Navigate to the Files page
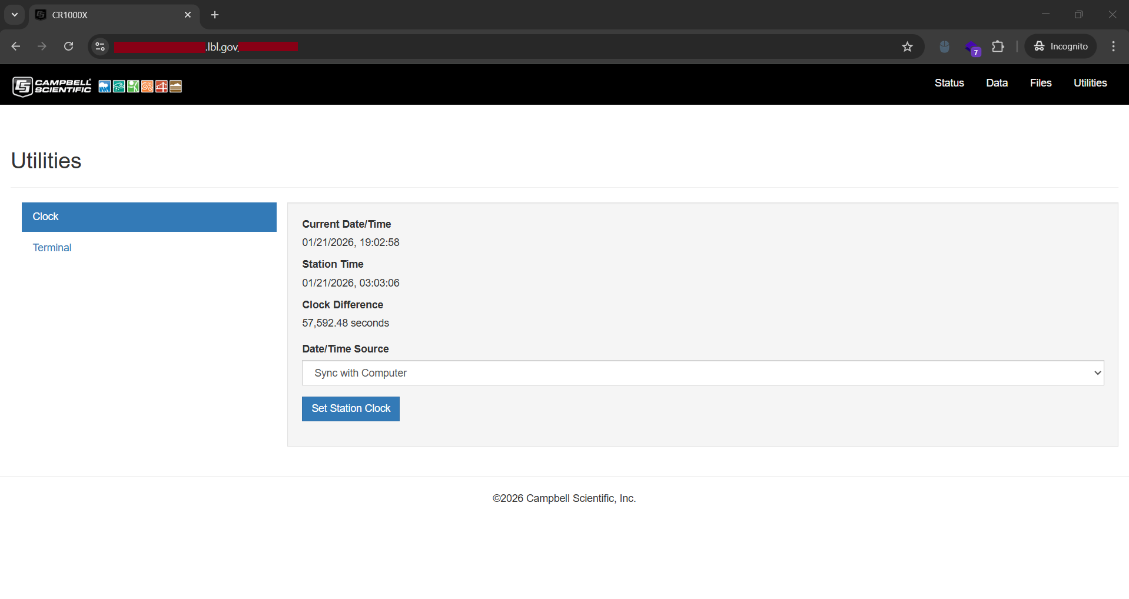1129x599 pixels. (x=1040, y=83)
